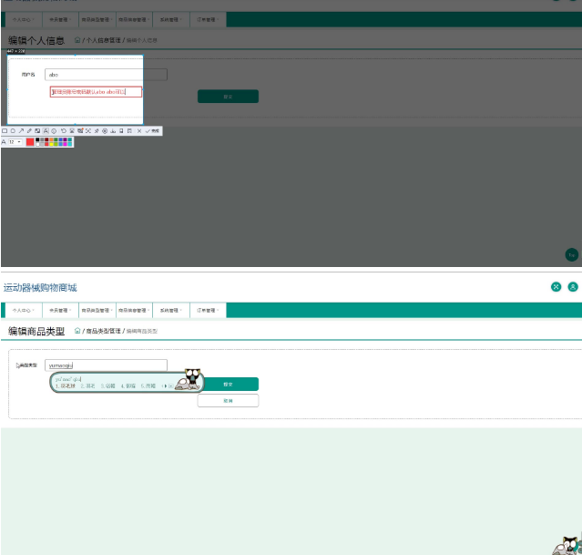Pick the white color swatch
Viewport: 582px width, 555px height.
(37, 144)
